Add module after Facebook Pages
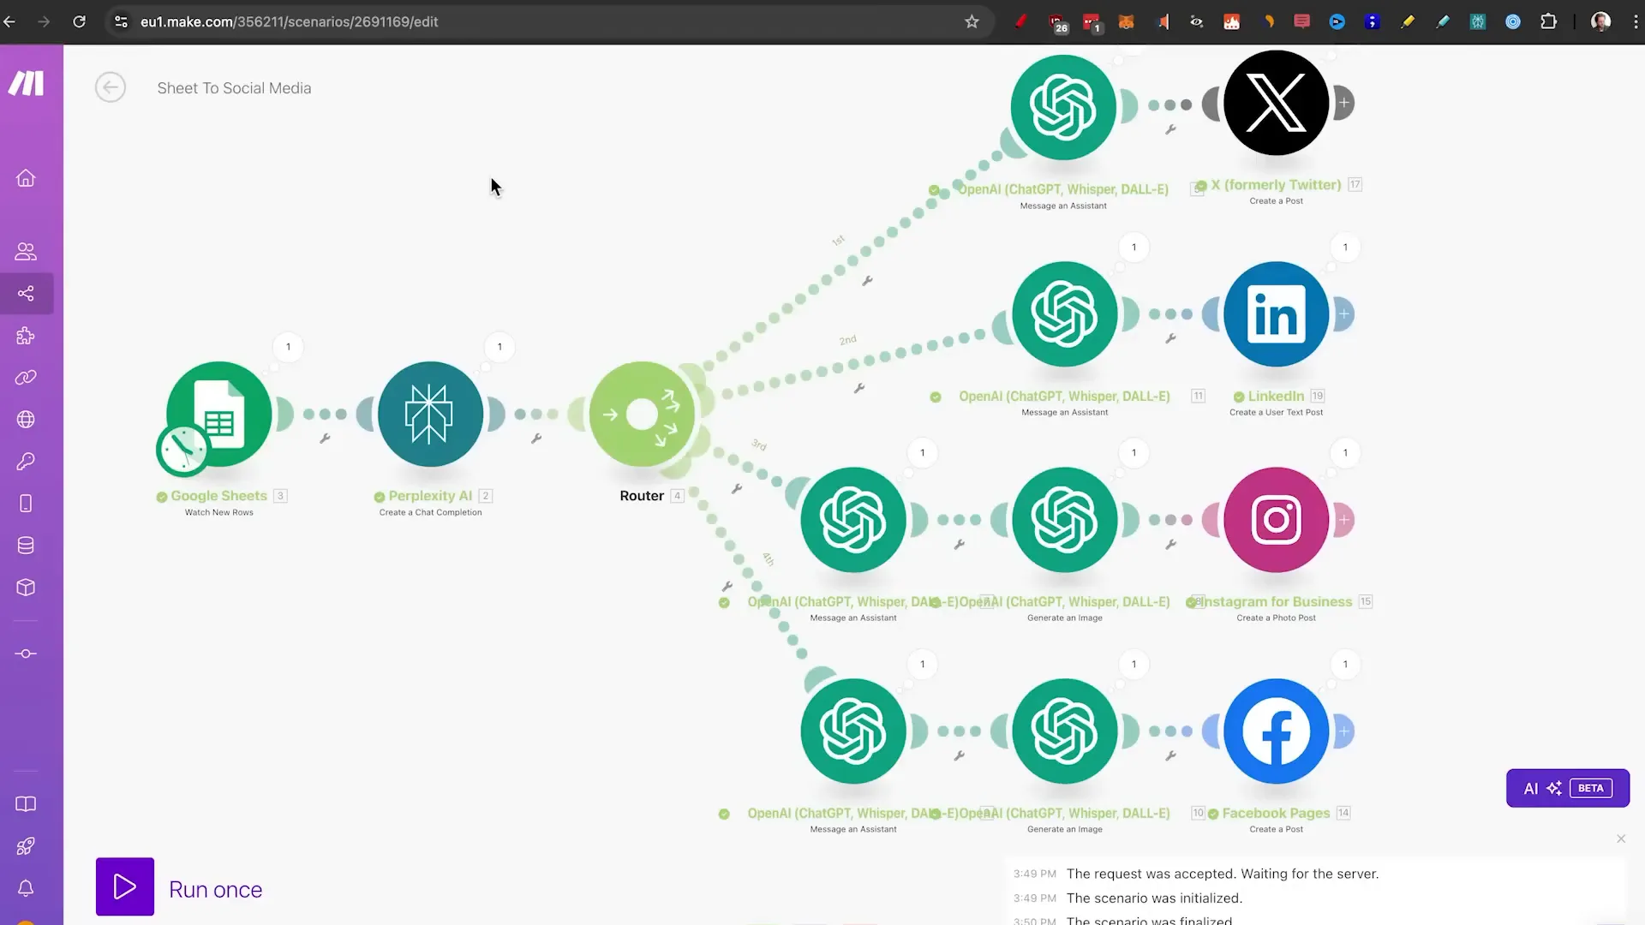 1344,731
